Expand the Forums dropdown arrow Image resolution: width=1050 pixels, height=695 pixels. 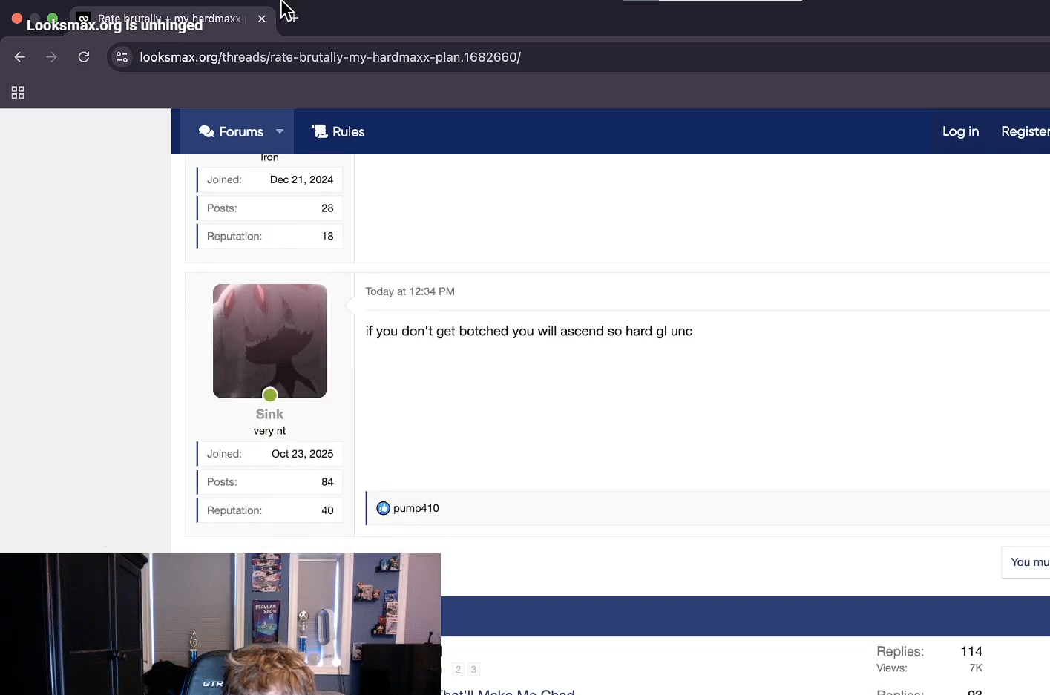click(x=280, y=131)
